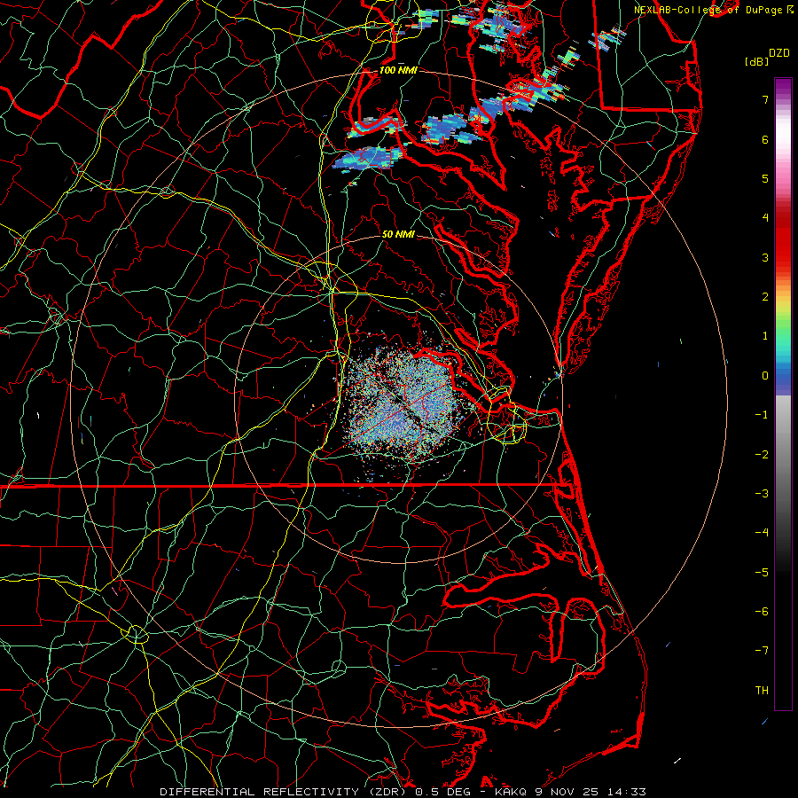Click the 2 value on color scale

[x=765, y=297]
